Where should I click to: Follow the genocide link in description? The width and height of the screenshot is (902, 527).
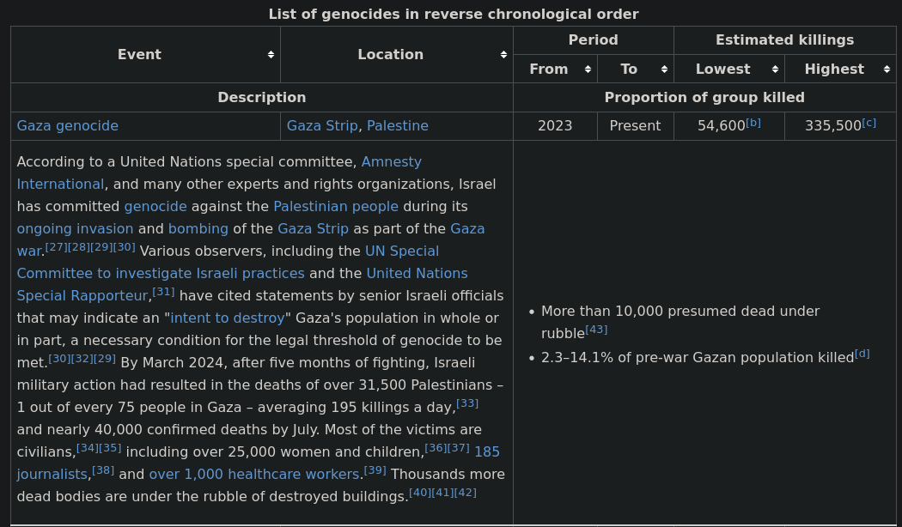(155, 207)
